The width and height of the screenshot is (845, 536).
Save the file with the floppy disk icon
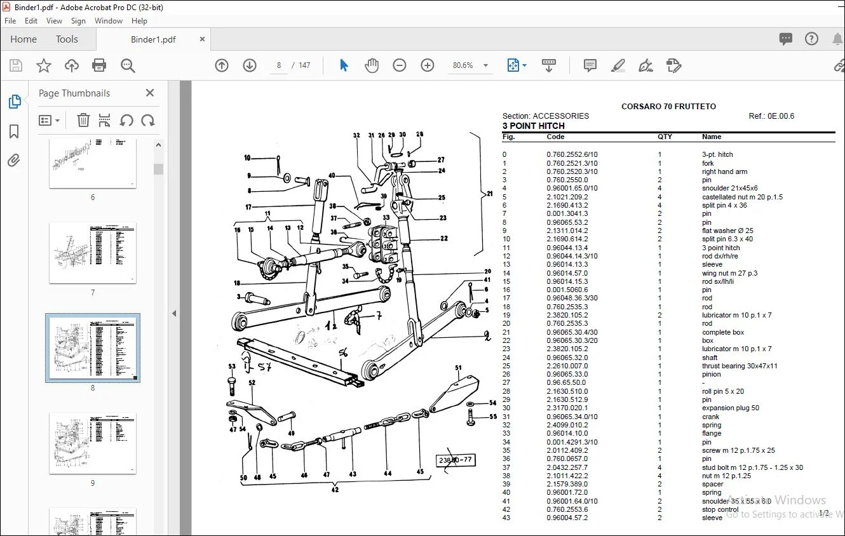pyautogui.click(x=16, y=65)
